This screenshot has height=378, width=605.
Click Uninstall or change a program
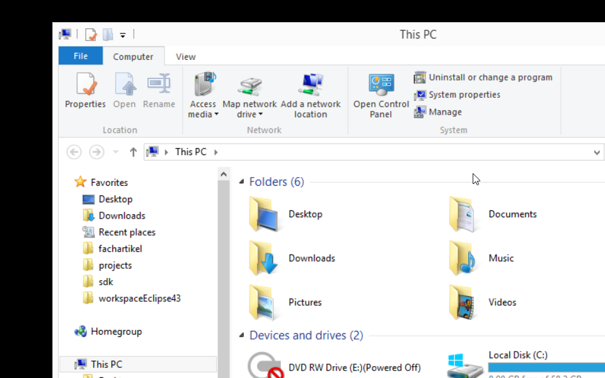[x=483, y=77]
